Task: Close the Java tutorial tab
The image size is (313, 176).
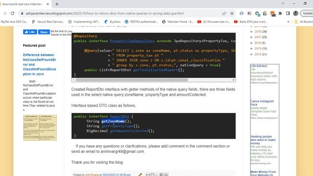Action: point(48,4)
